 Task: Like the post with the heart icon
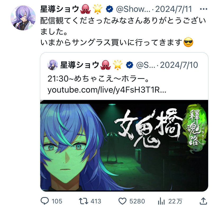[122, 201]
